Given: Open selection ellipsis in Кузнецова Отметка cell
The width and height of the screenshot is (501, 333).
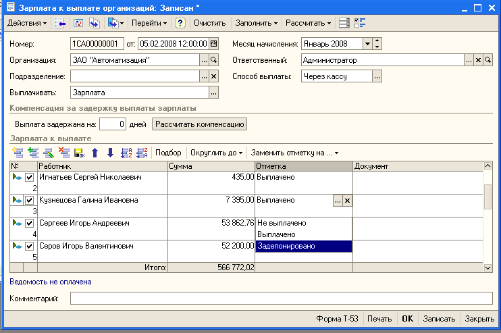Looking at the screenshot, I should point(338,201).
